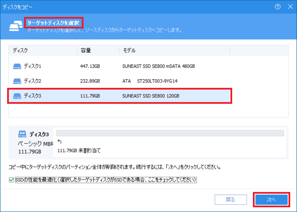Click the ディスク2 drive icon

pyautogui.click(x=17, y=81)
